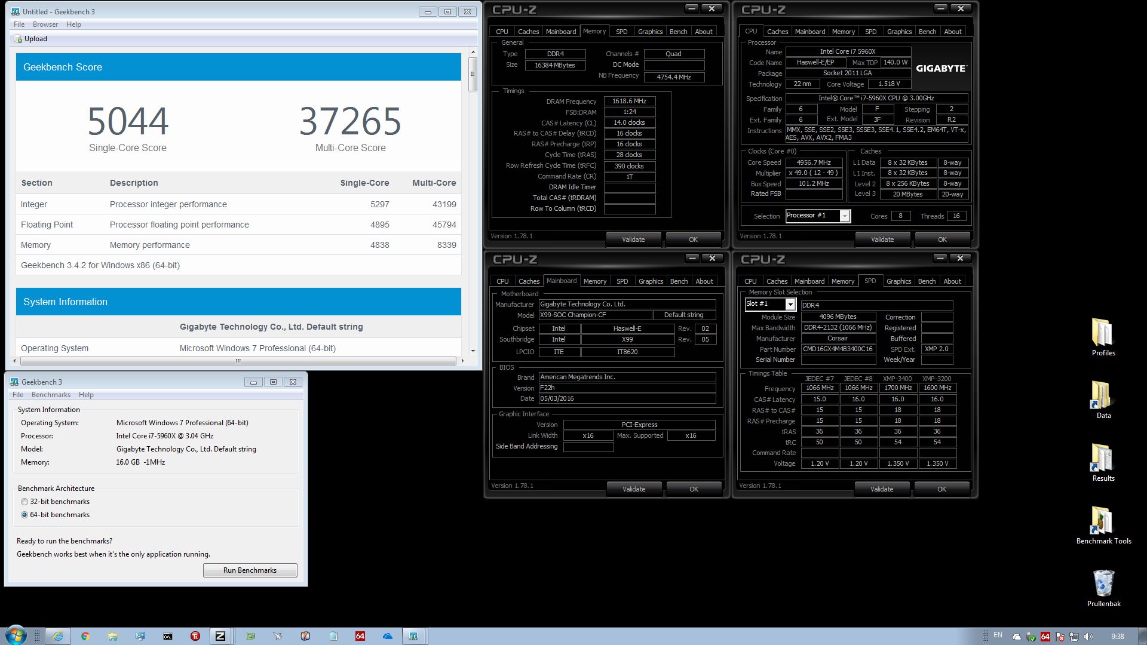Open Windows Explorer folder taskbar icon
The width and height of the screenshot is (1147, 645).
113,636
